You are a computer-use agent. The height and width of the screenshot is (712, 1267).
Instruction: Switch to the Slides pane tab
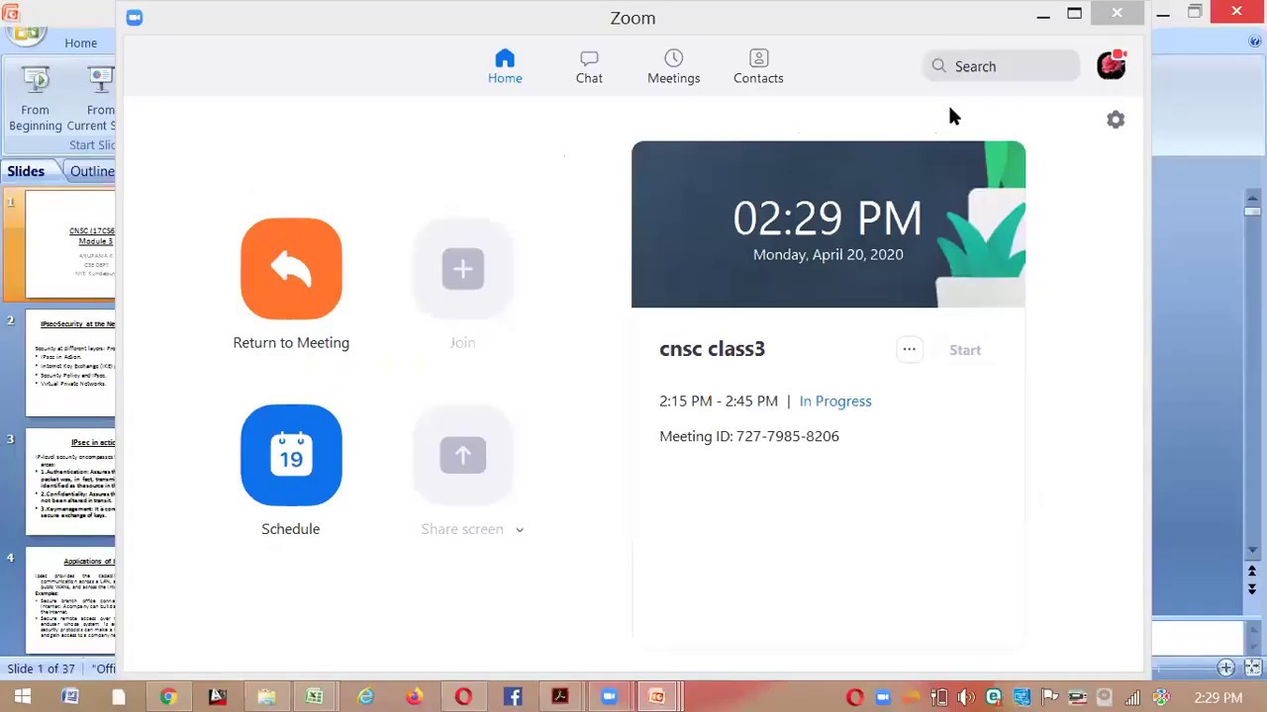pos(26,171)
